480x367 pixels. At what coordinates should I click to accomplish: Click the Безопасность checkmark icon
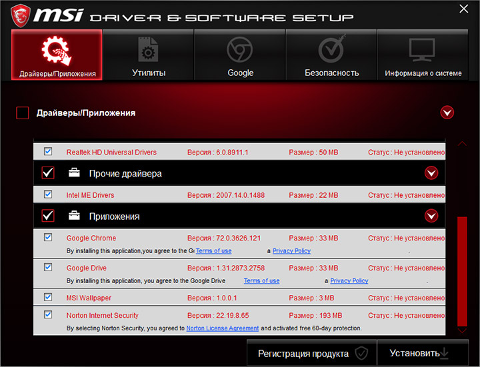[332, 49]
